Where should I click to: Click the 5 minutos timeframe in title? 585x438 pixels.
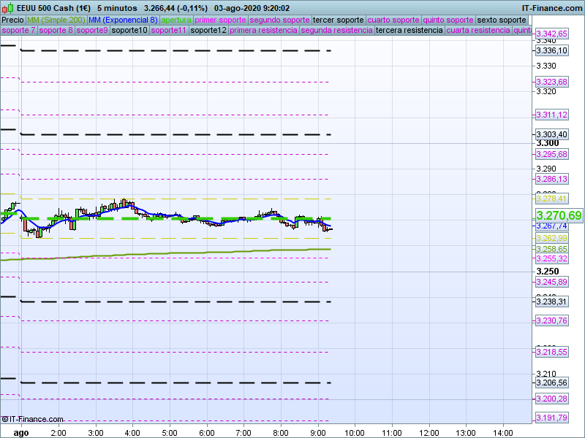pyautogui.click(x=117, y=8)
